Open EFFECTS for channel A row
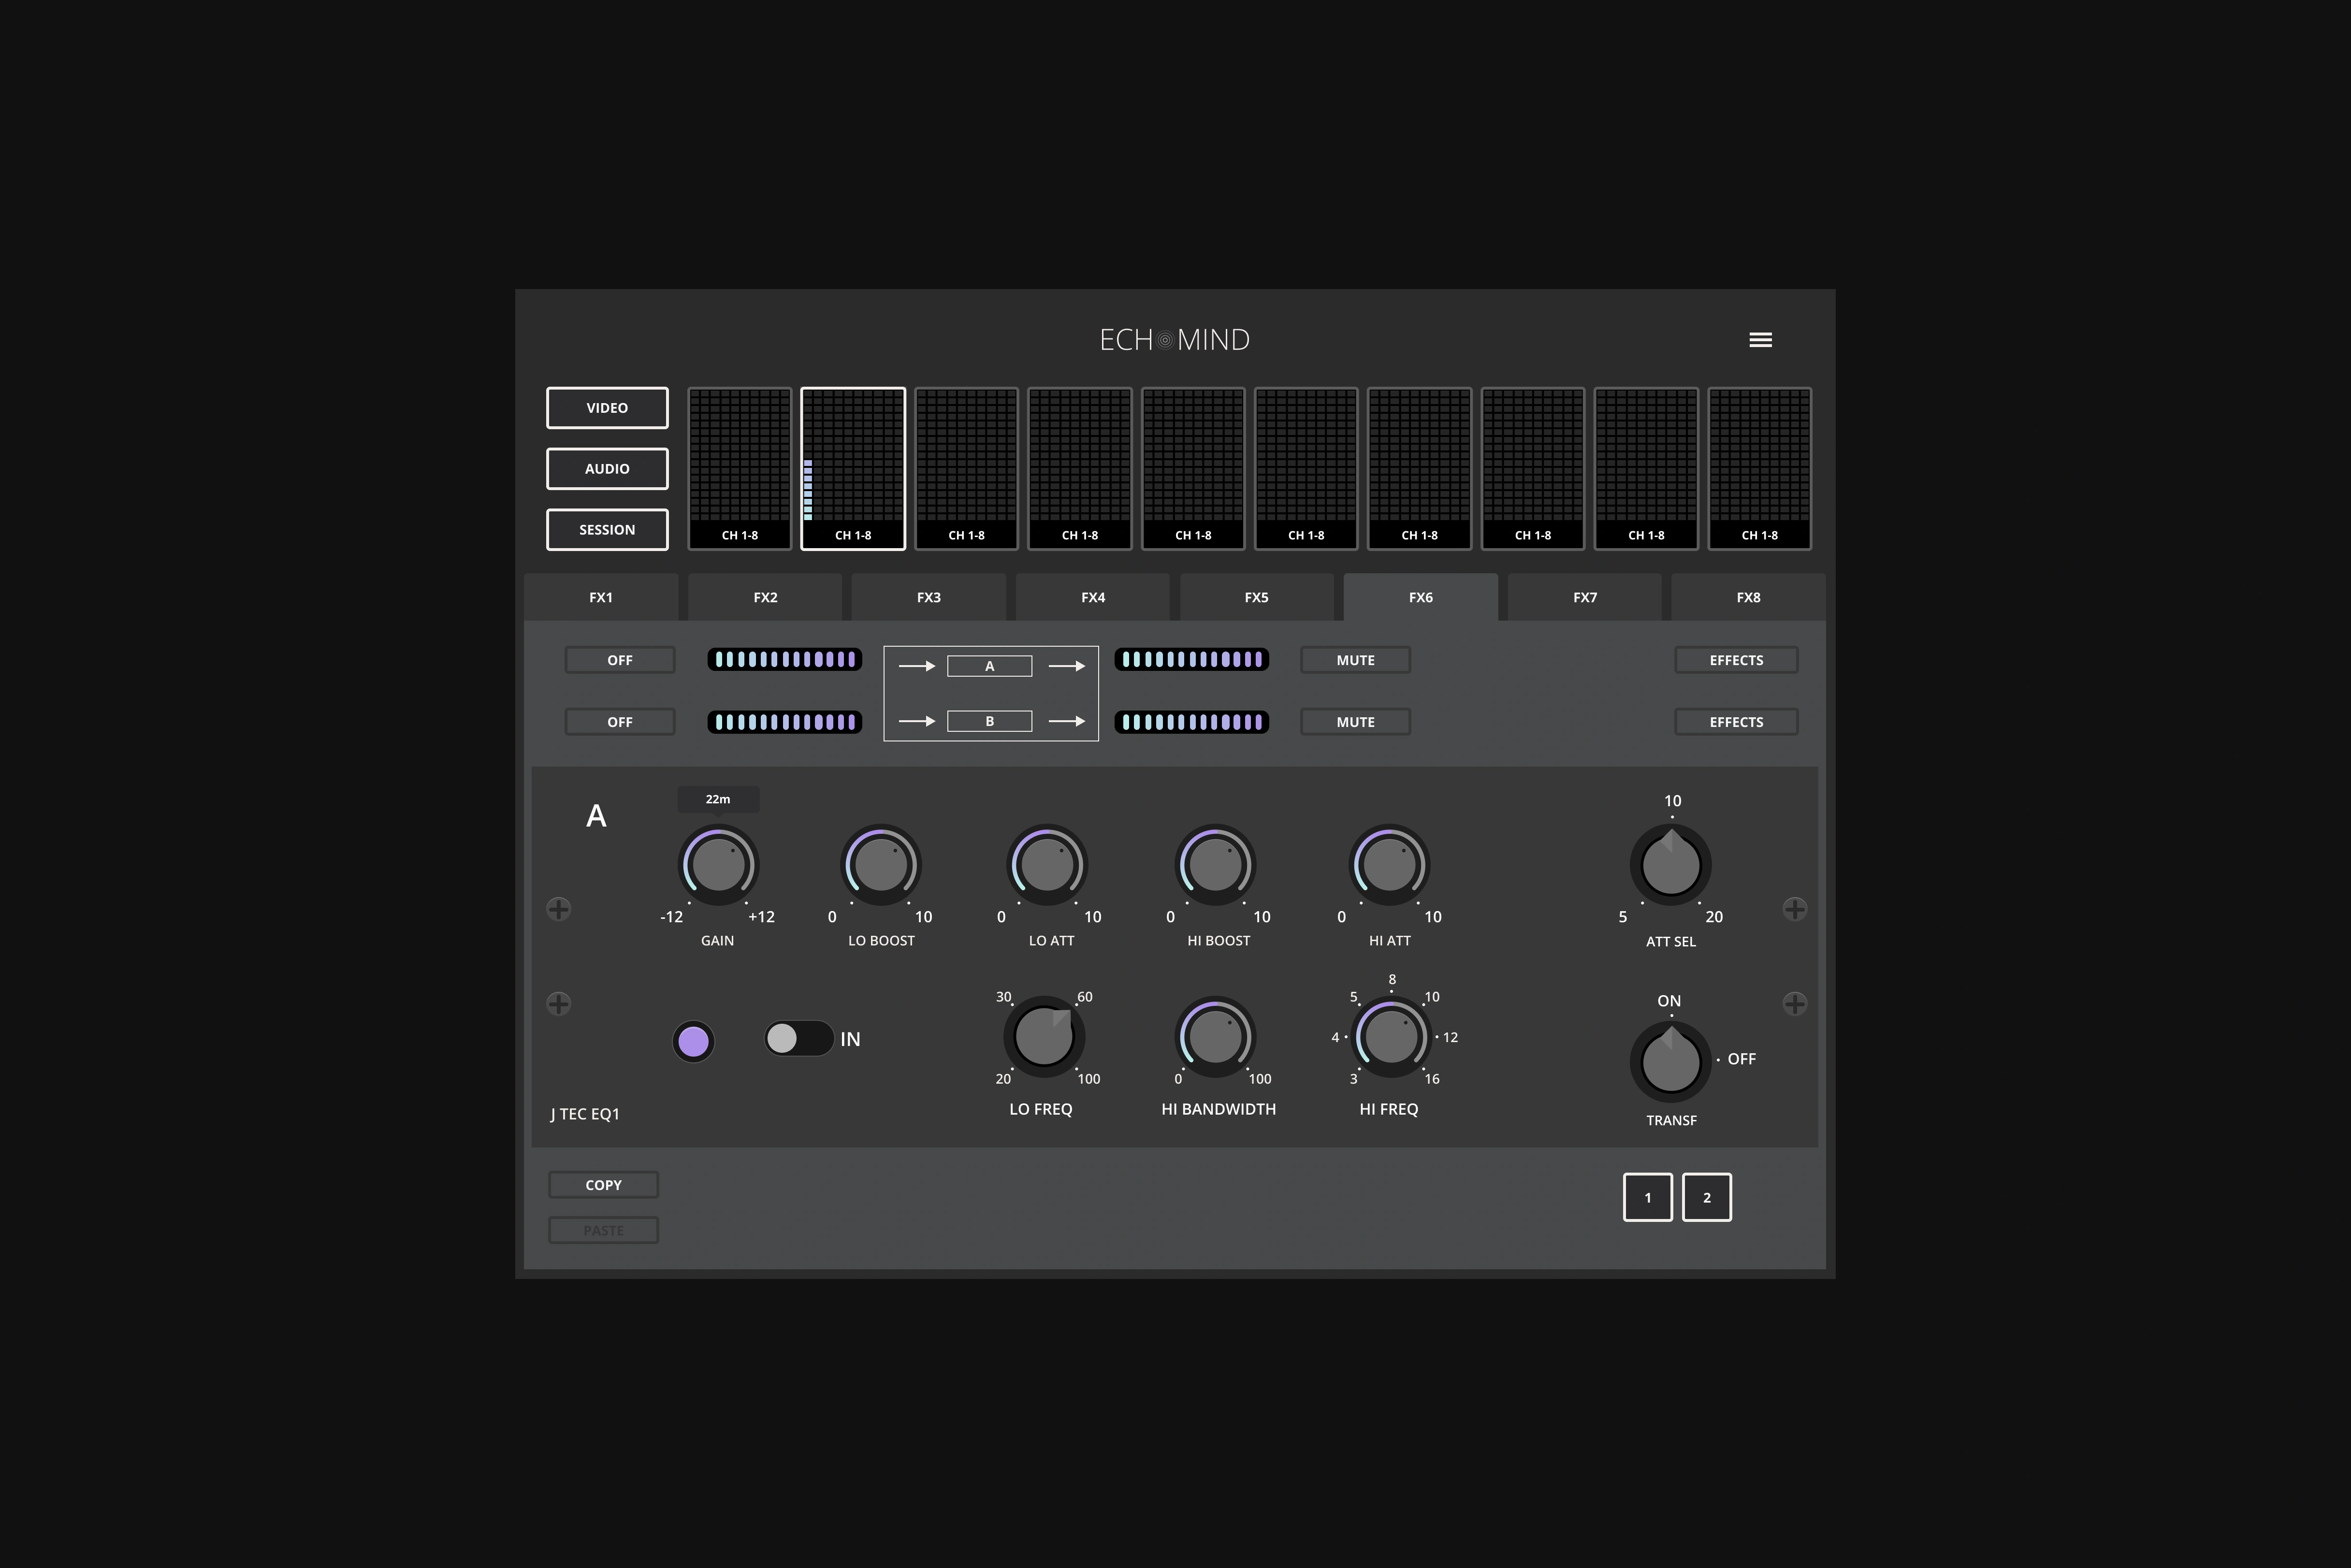 click(1736, 660)
